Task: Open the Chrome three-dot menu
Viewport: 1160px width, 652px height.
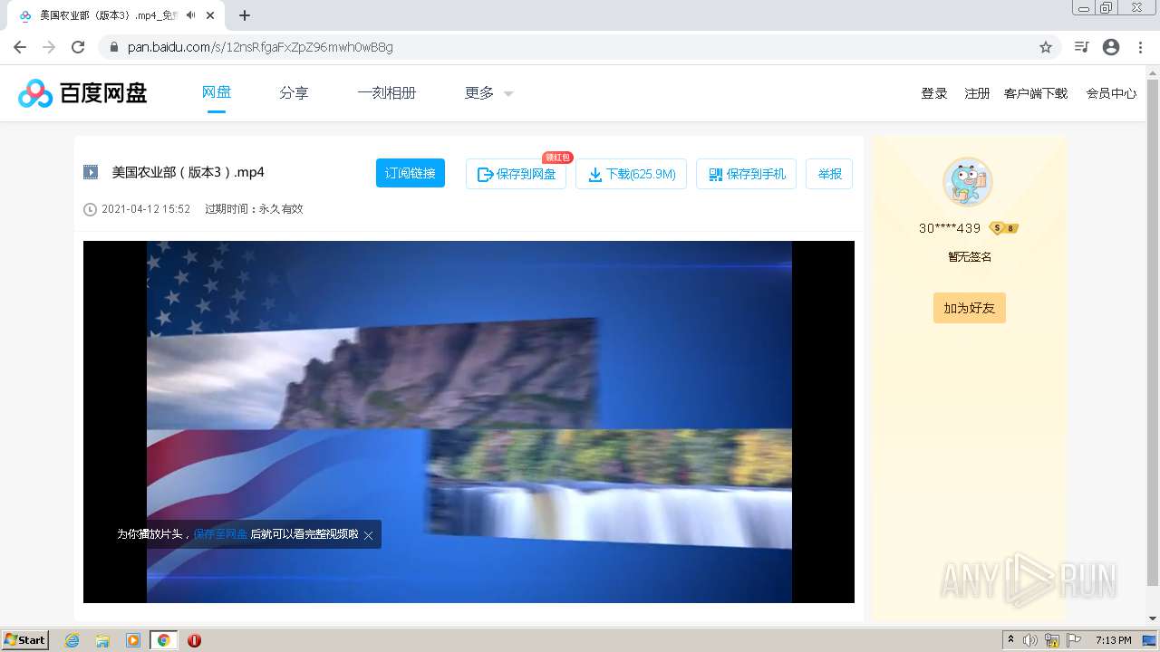Action: [x=1140, y=47]
